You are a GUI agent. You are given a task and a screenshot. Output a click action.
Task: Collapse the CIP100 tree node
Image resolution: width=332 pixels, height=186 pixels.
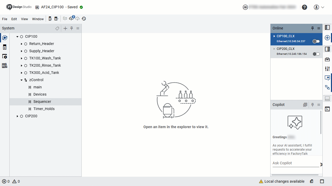17,36
